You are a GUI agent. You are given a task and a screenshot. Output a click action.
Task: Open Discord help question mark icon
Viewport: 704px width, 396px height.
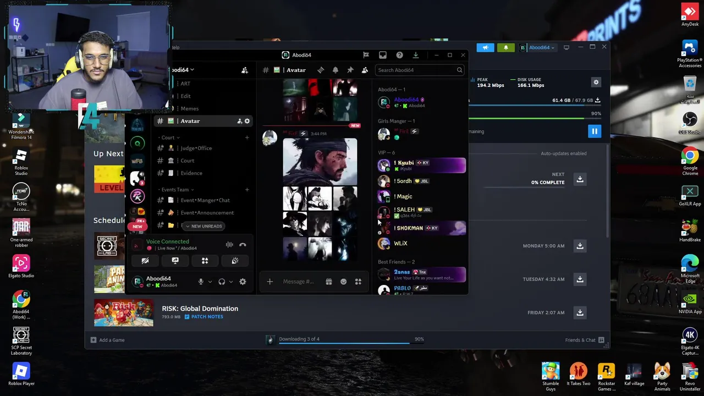[x=399, y=55]
